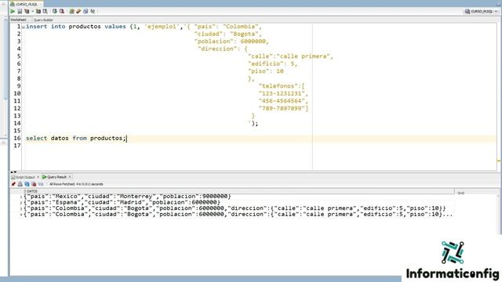
Task: Collapse the insert statement fold marker
Action: click(24, 27)
